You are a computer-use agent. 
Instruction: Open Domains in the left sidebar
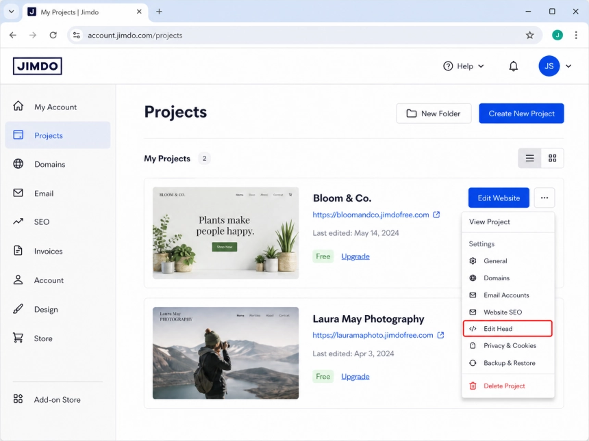(x=58, y=164)
